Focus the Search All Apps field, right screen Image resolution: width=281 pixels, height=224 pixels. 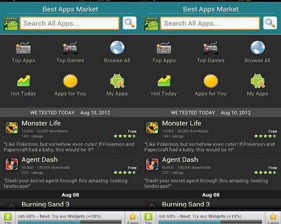[x=210, y=24]
